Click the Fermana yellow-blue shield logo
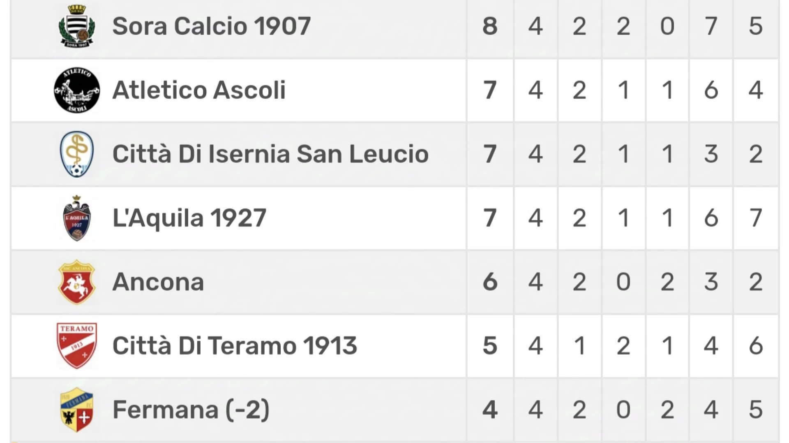Image resolution: width=789 pixels, height=443 pixels. click(x=77, y=410)
